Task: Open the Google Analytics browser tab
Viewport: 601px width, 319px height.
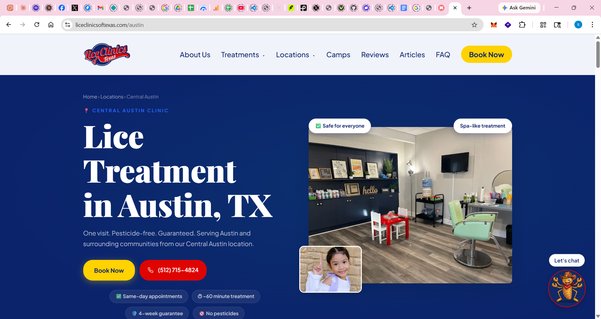Action: [x=216, y=8]
